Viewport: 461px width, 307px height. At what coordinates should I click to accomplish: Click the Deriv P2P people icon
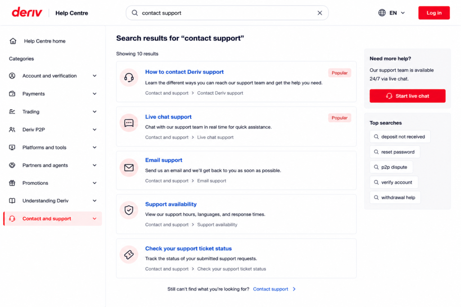tap(12, 129)
